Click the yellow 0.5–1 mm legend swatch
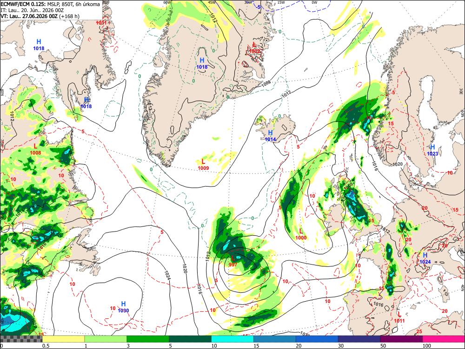Image resolution: width=465 pixels, height=349 pixels. pyautogui.click(x=63, y=339)
